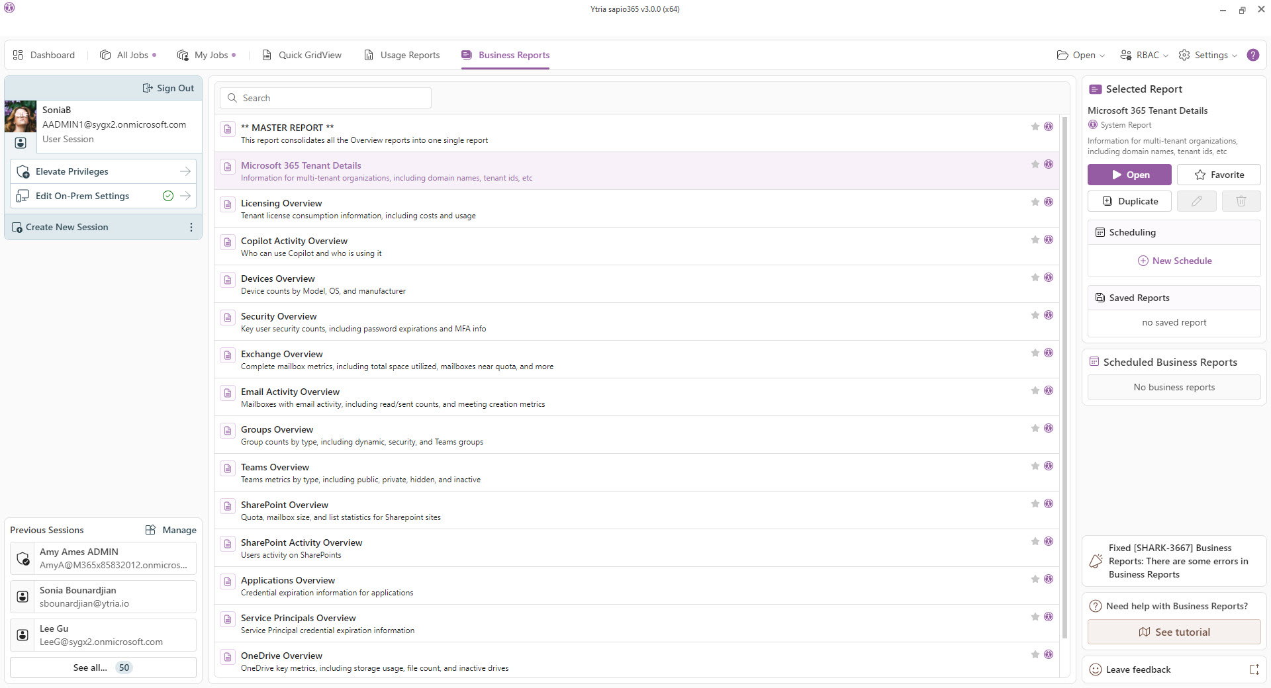Toggle favorite star for MASTER REPORT
Viewport: 1271px width, 688px height.
tap(1035, 126)
